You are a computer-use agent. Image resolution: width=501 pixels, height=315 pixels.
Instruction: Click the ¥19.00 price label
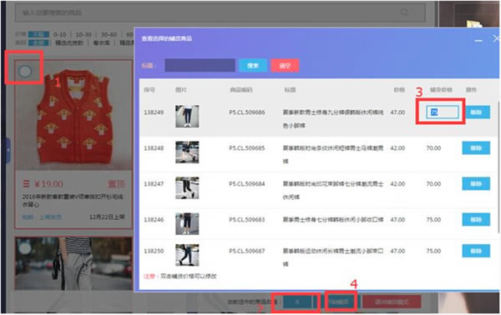point(48,184)
